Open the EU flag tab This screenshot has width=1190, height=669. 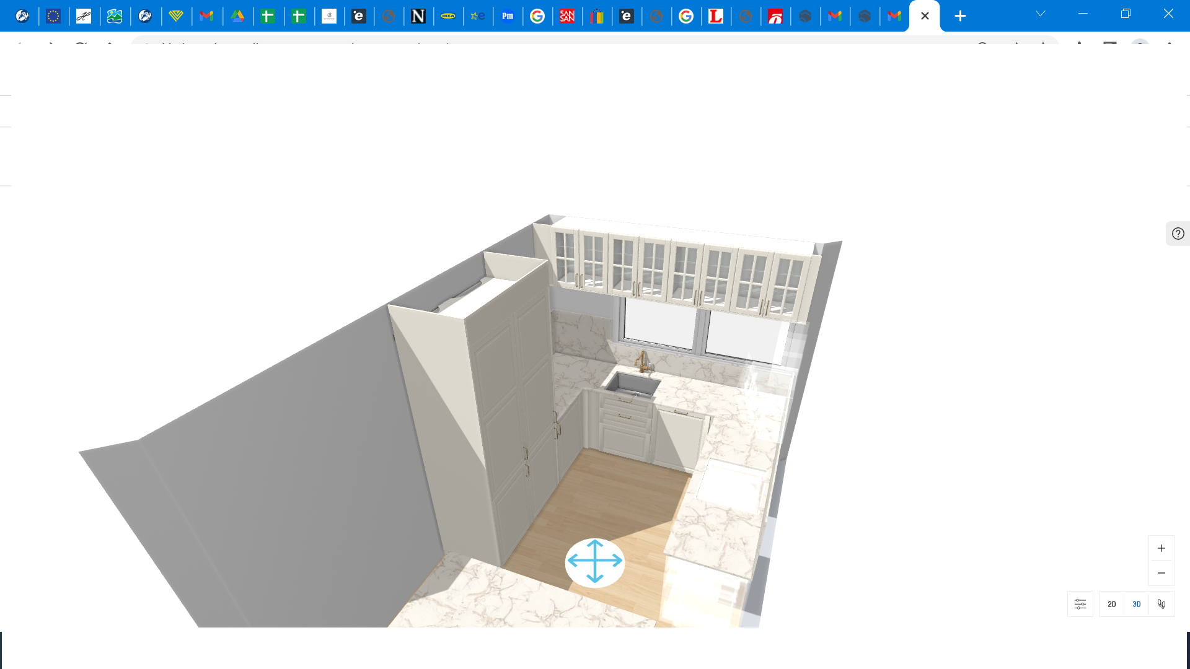pos(53,16)
